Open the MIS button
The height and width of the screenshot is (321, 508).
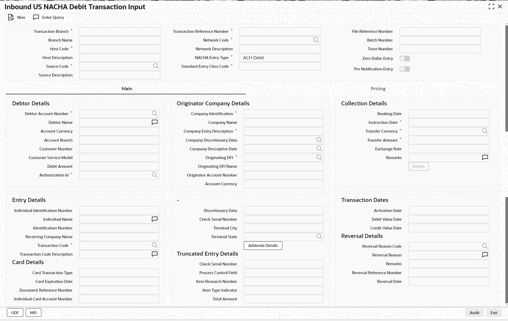33,313
